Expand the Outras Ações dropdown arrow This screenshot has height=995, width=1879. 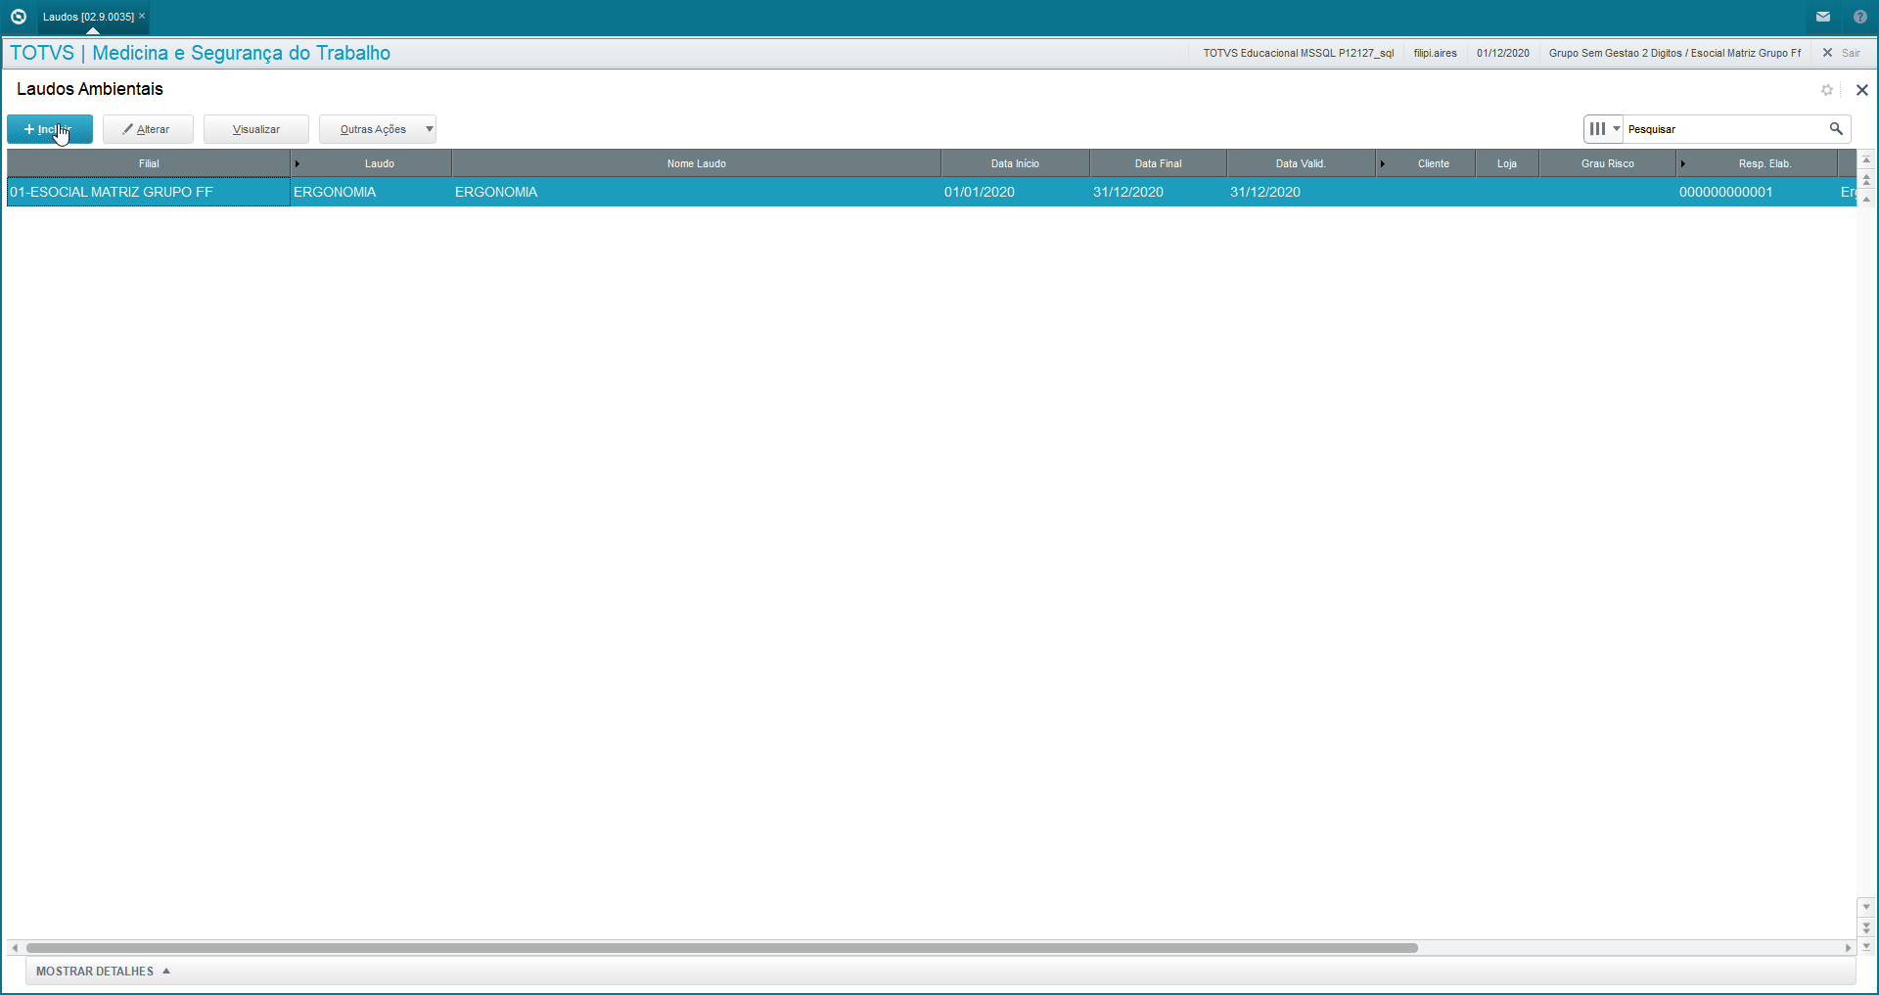pos(430,129)
